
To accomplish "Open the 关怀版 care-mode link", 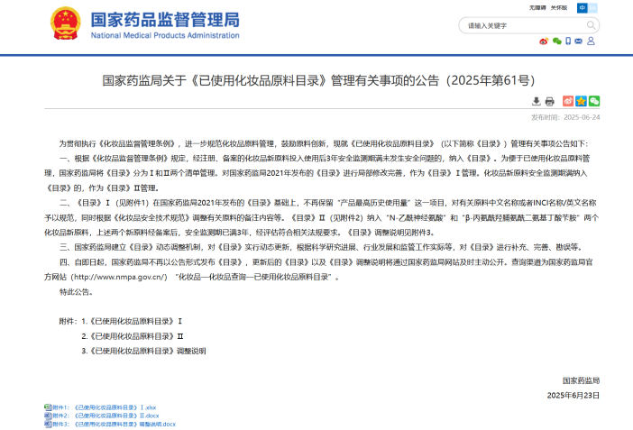I will pyautogui.click(x=559, y=8).
